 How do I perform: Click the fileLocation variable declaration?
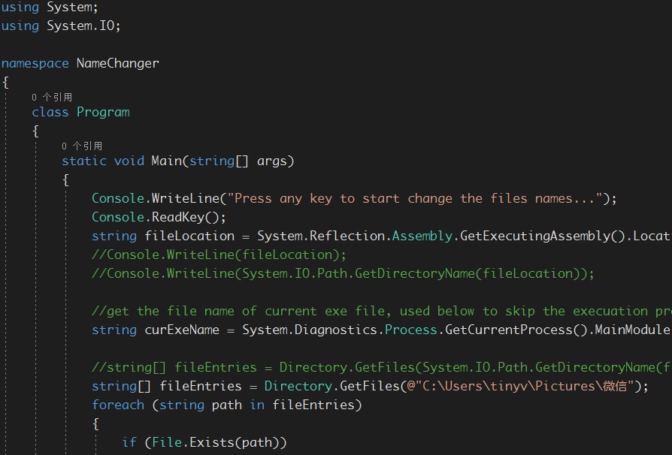[189, 236]
